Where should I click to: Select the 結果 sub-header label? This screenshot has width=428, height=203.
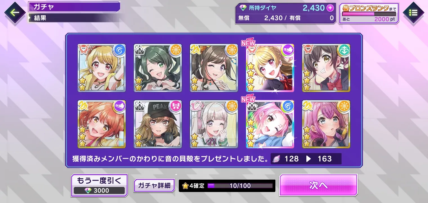pyautogui.click(x=40, y=18)
